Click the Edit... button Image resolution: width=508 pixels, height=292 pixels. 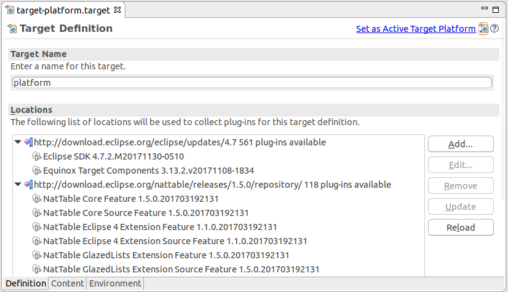461,165
